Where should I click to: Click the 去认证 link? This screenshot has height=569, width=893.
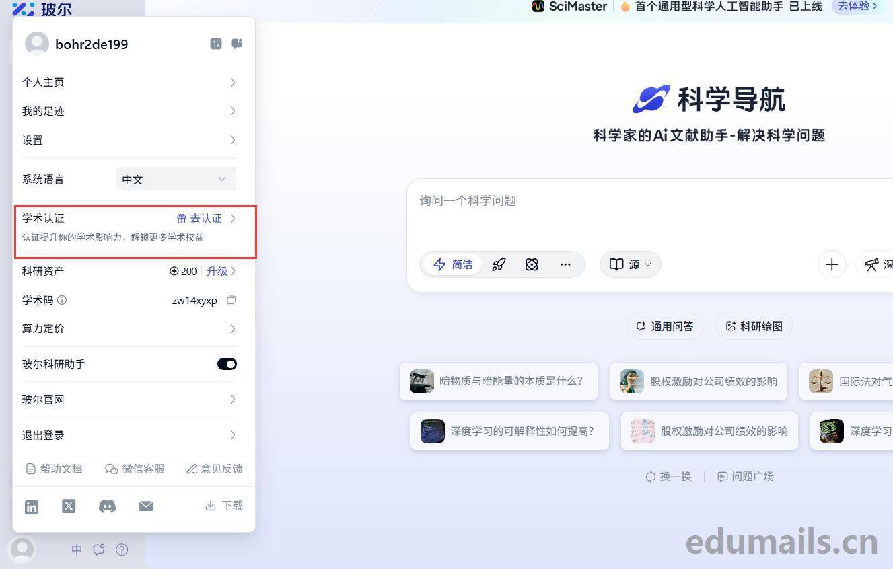199,218
